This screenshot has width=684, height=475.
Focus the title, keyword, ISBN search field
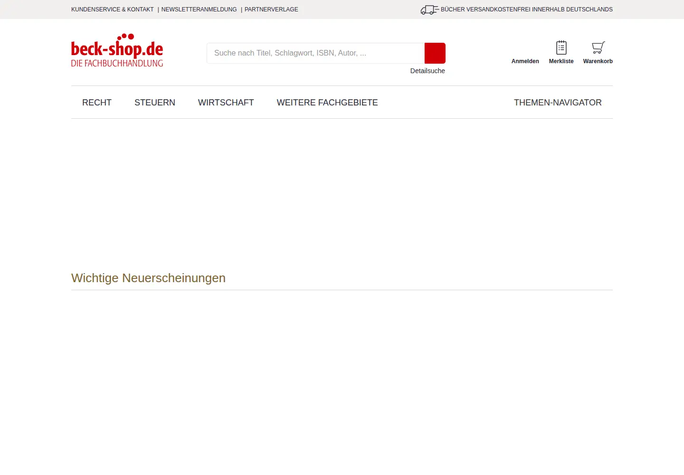tap(316, 53)
